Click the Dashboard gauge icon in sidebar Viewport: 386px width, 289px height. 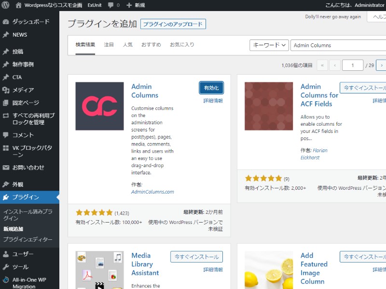(x=6, y=22)
